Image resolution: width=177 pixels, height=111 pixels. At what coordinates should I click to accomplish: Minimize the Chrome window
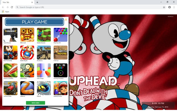(161, 2)
